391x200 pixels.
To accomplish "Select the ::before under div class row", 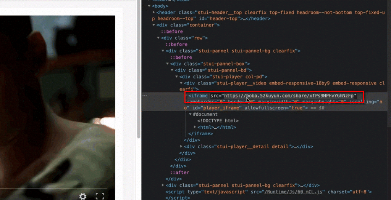I will 176,44.
